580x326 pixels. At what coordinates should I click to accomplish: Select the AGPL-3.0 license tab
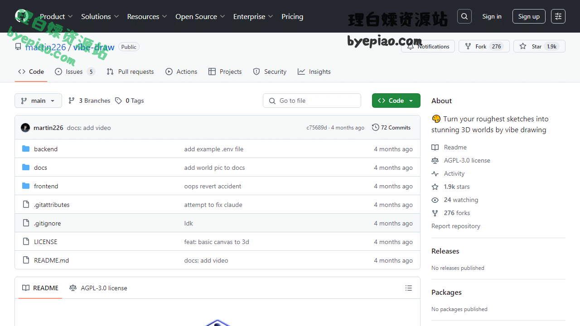coord(98,288)
